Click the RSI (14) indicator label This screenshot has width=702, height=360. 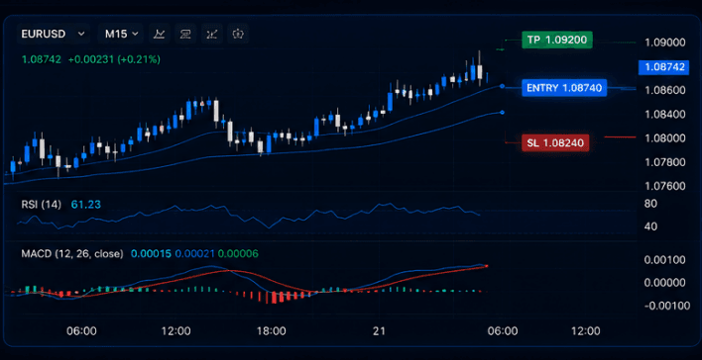tap(41, 205)
